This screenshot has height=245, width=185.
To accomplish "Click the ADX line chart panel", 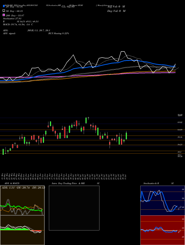I will (x=22, y=200).
